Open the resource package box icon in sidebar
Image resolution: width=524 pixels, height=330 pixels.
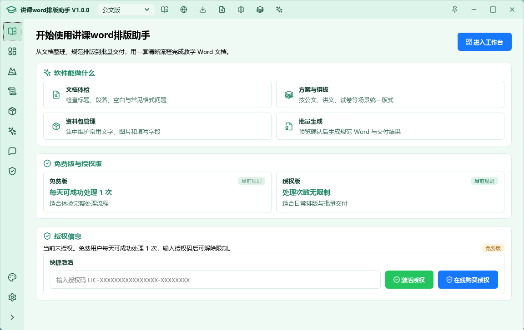(12, 111)
